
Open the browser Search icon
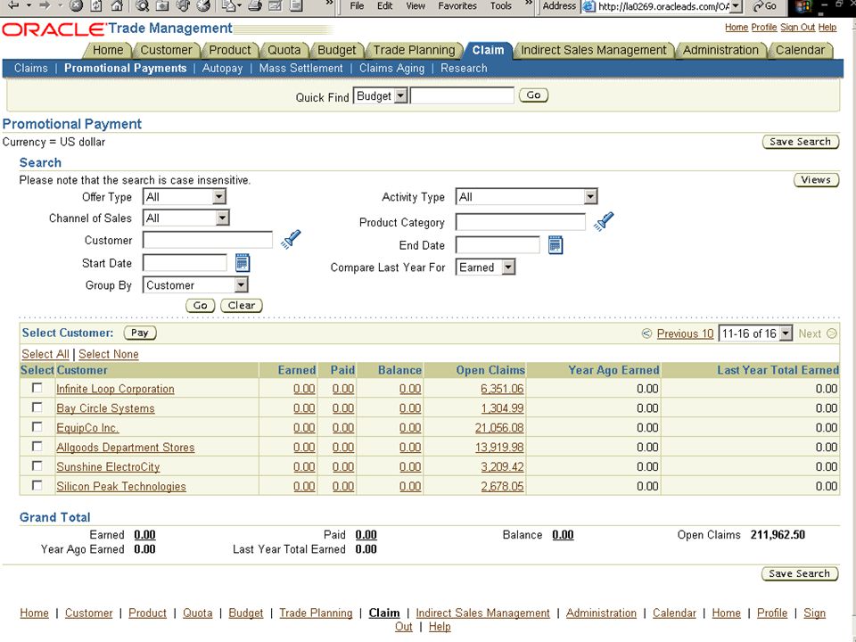(143, 5)
